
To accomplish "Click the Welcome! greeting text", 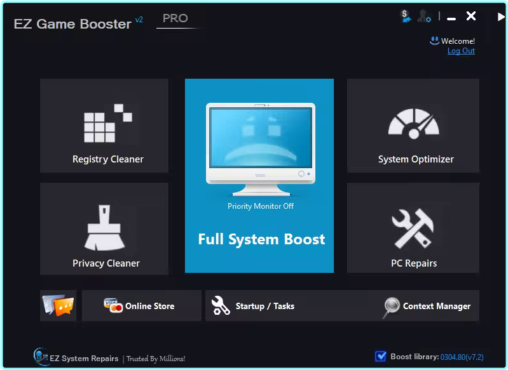I will pyautogui.click(x=458, y=41).
